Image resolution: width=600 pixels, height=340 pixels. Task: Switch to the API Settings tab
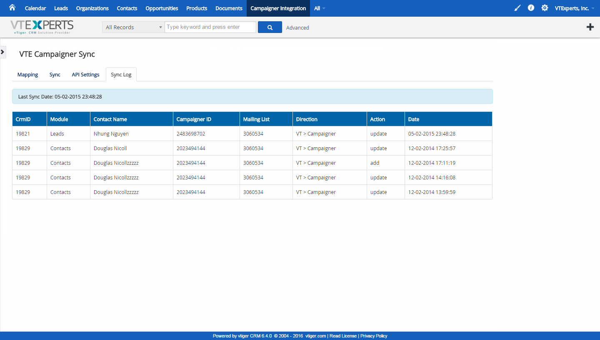point(85,75)
